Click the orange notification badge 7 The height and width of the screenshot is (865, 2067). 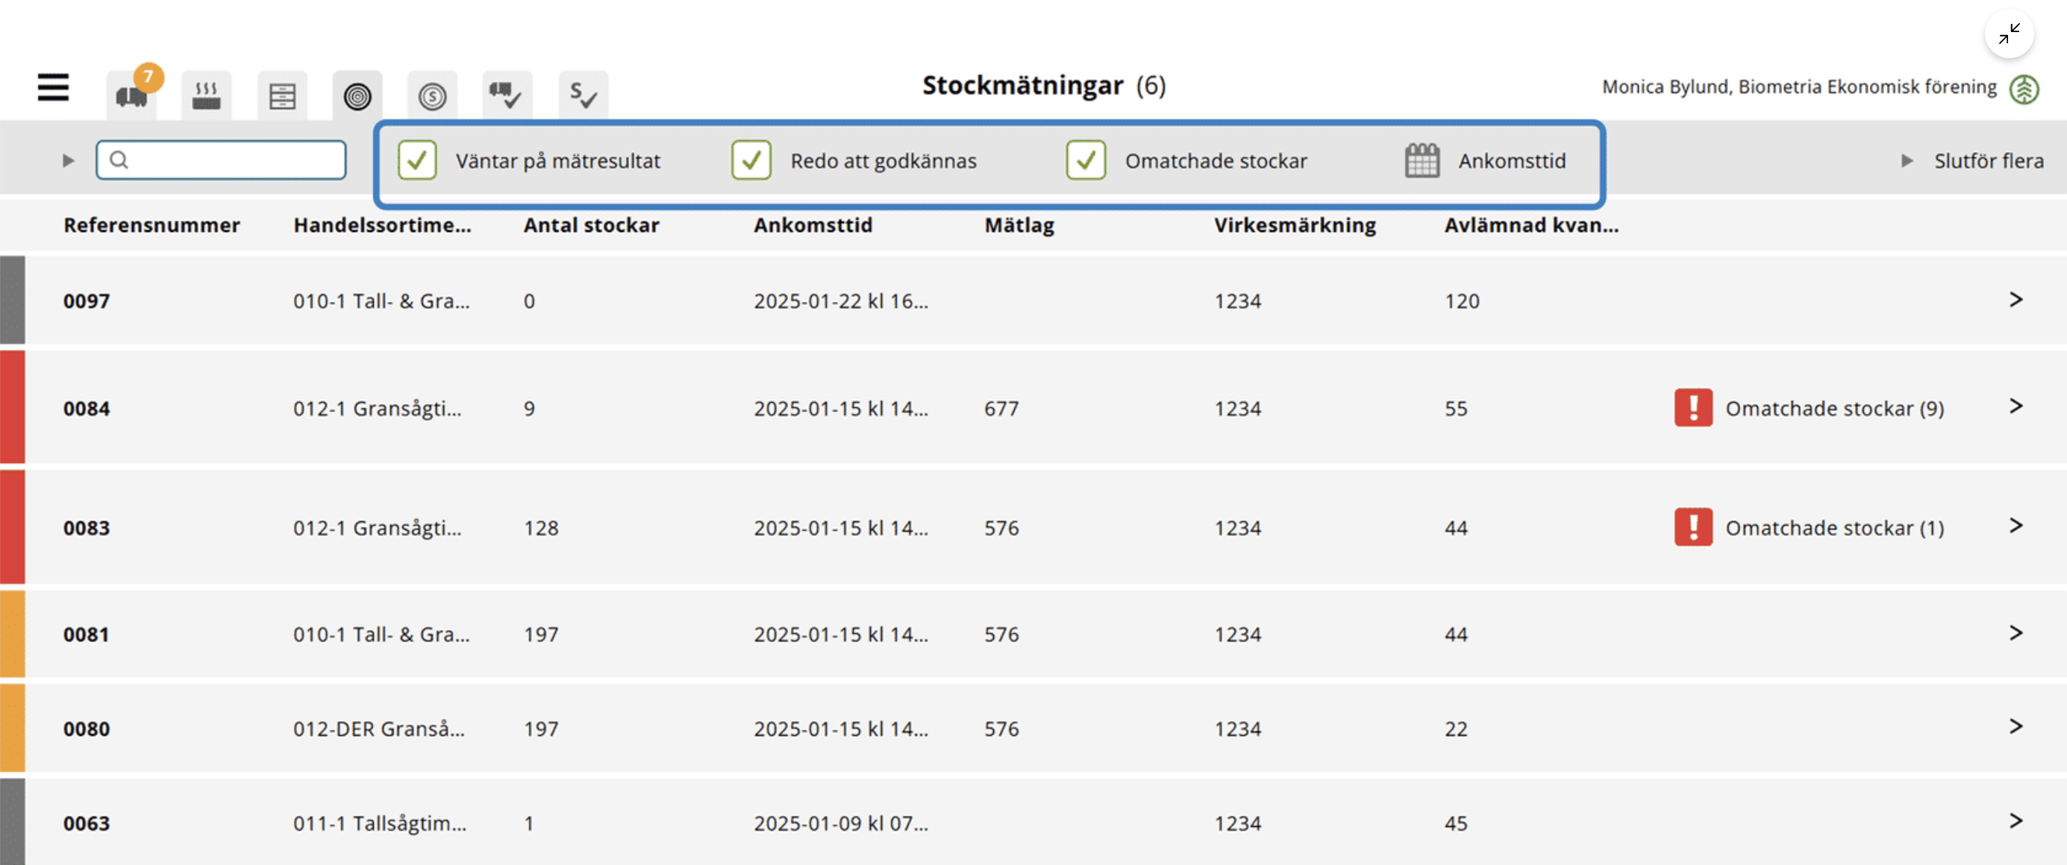point(148,77)
